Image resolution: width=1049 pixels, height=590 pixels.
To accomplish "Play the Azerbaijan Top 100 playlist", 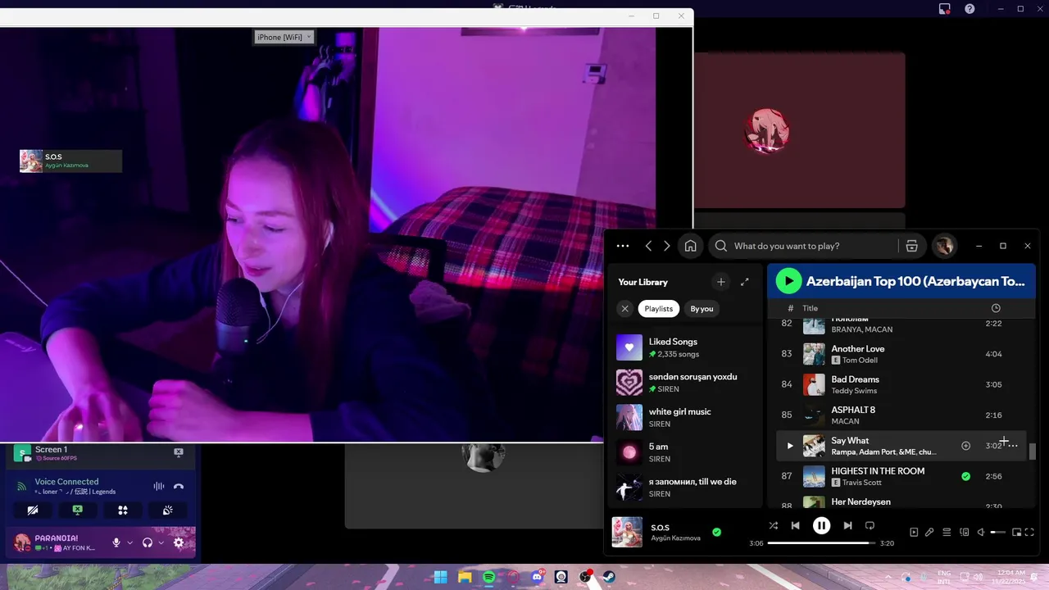I will pos(788,281).
